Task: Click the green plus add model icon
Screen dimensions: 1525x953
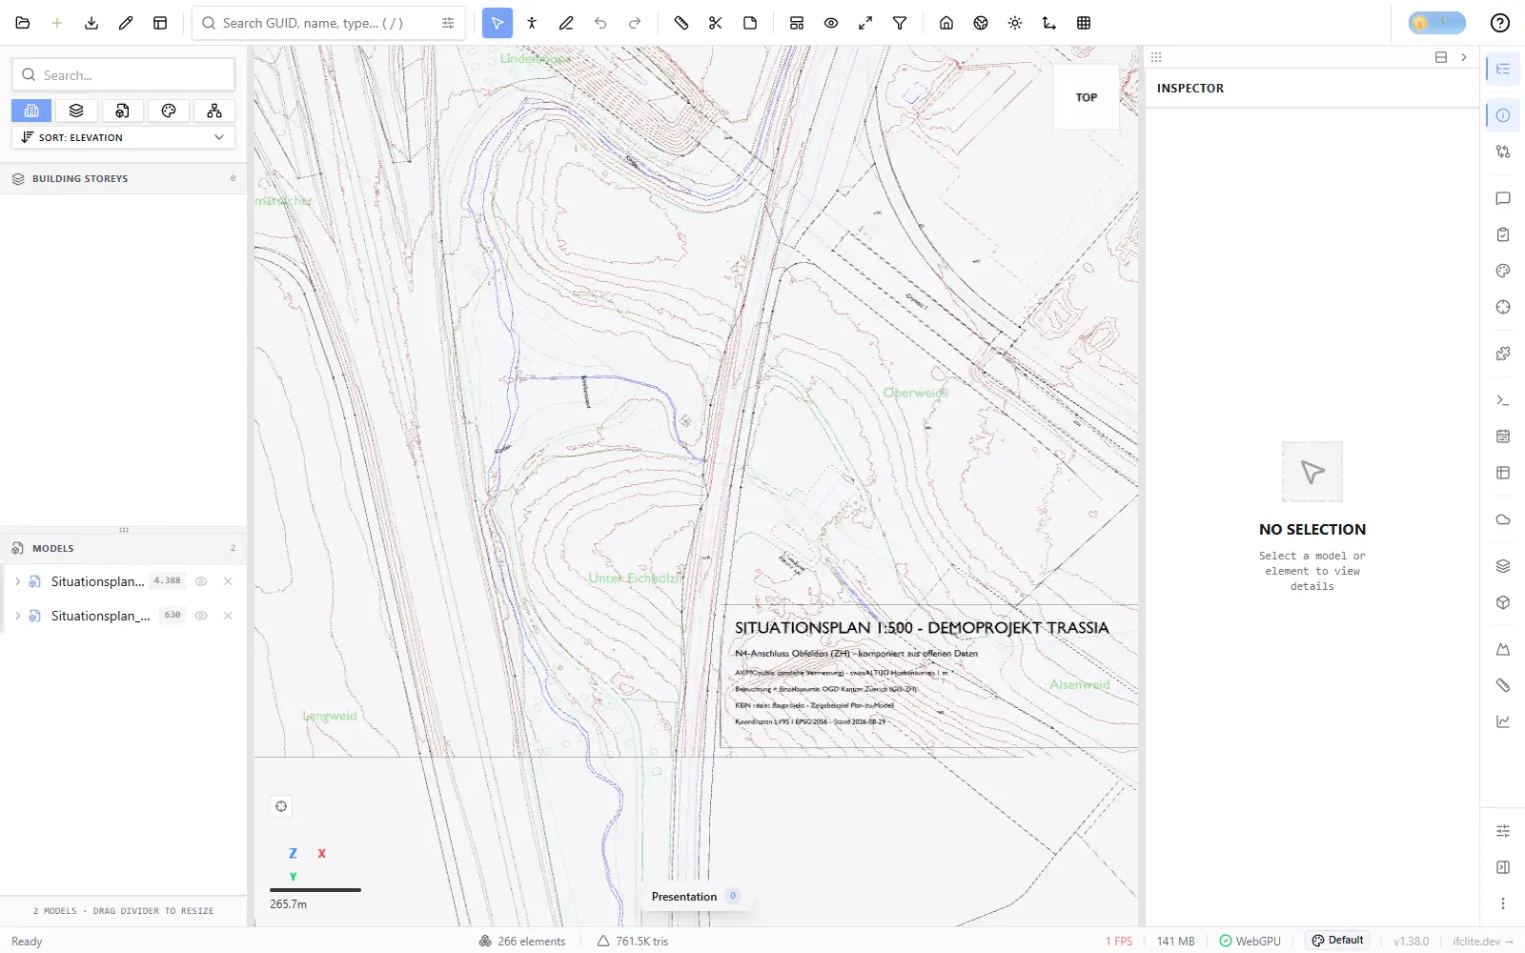Action: point(57,23)
